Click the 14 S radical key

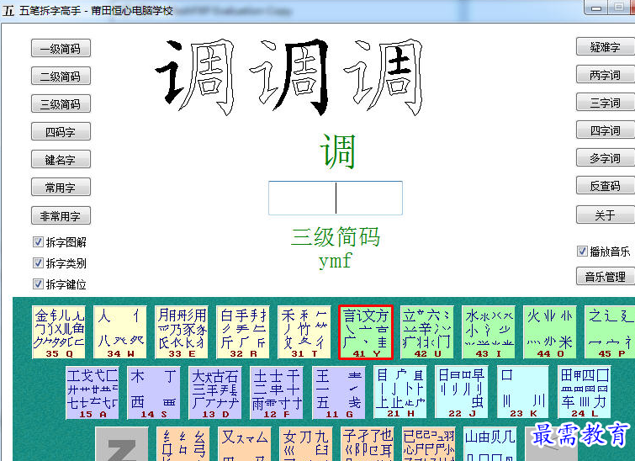coord(154,393)
